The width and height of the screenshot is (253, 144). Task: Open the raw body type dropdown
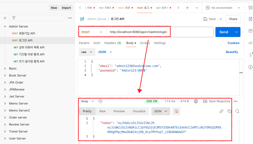tap(87, 52)
